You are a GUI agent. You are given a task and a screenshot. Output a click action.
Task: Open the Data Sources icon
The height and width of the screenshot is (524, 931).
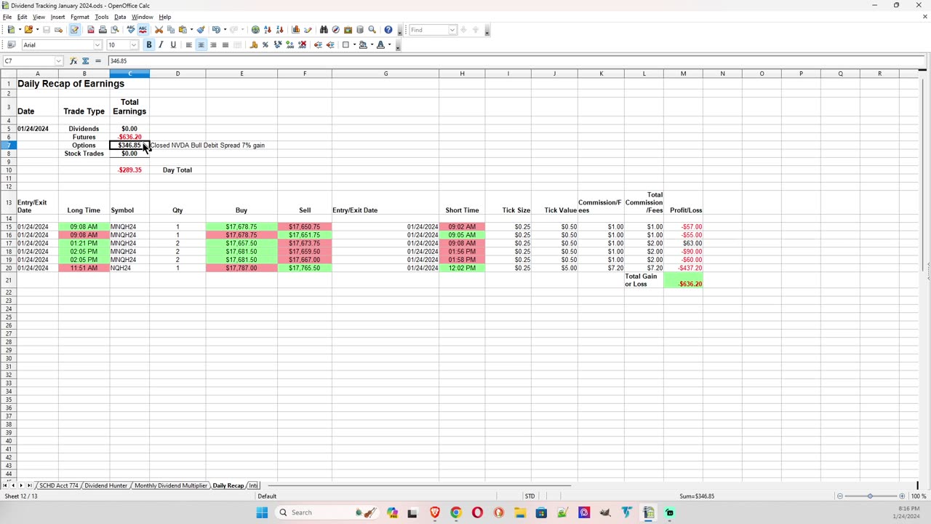pyautogui.click(x=359, y=30)
